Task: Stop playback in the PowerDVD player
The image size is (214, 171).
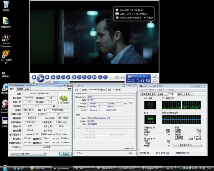Action: 34,77
